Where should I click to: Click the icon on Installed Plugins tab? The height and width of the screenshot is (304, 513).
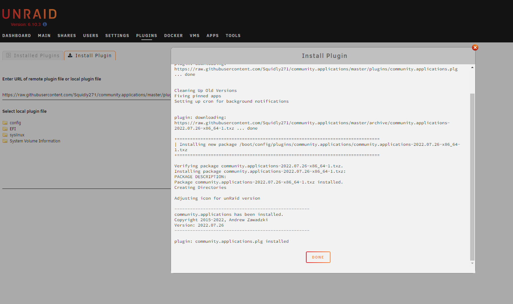pyautogui.click(x=9, y=55)
